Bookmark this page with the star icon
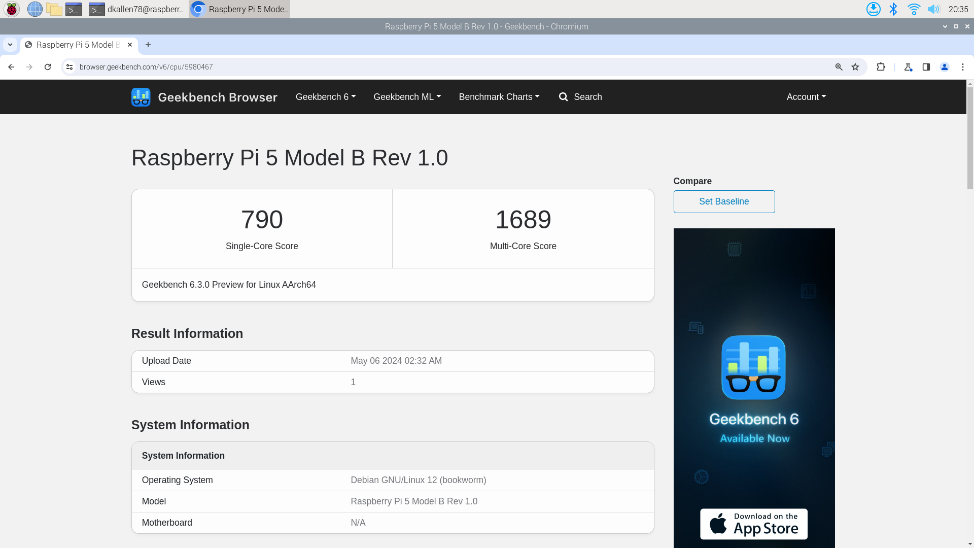The image size is (974, 548). click(x=855, y=67)
